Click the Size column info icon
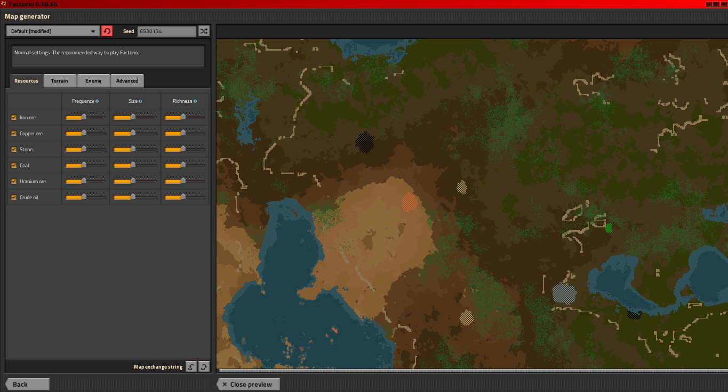 coord(140,101)
